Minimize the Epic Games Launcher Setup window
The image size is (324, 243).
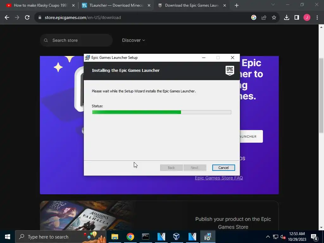(x=204, y=58)
